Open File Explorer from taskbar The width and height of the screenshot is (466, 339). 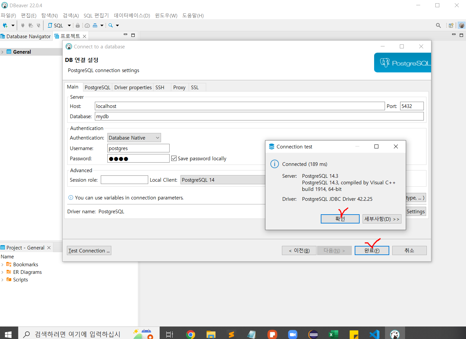coord(211,334)
